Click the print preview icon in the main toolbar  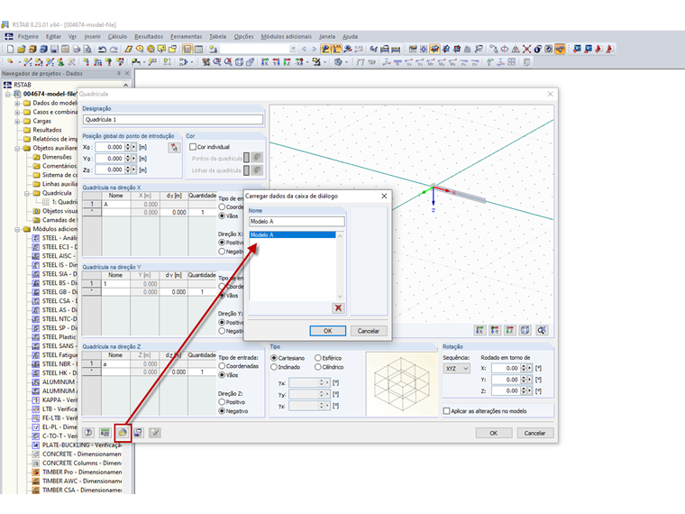pos(87,49)
